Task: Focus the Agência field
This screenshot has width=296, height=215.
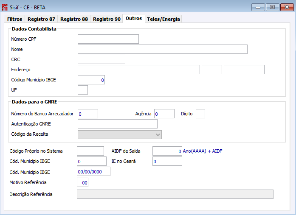Action: pyautogui.click(x=164, y=114)
